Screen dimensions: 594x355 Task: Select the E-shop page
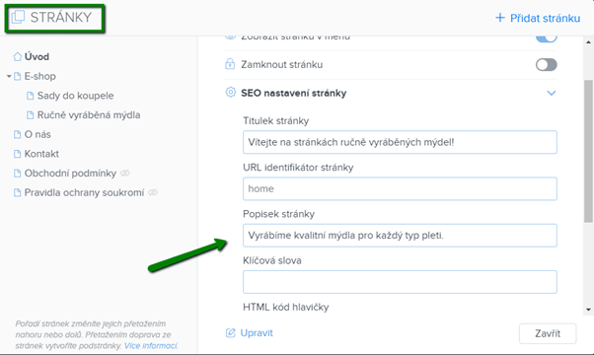click(x=39, y=77)
